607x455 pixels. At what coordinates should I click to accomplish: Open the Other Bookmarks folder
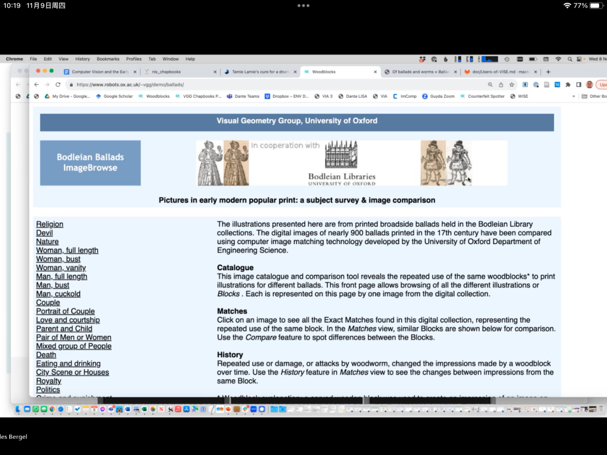[594, 97]
